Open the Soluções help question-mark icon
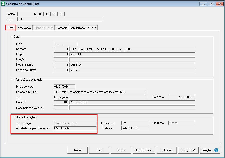The width and height of the screenshot is (225, 158). (216, 150)
